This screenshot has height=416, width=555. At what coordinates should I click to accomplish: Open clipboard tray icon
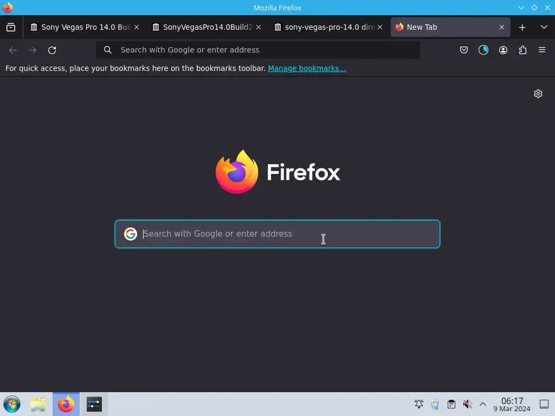451,404
